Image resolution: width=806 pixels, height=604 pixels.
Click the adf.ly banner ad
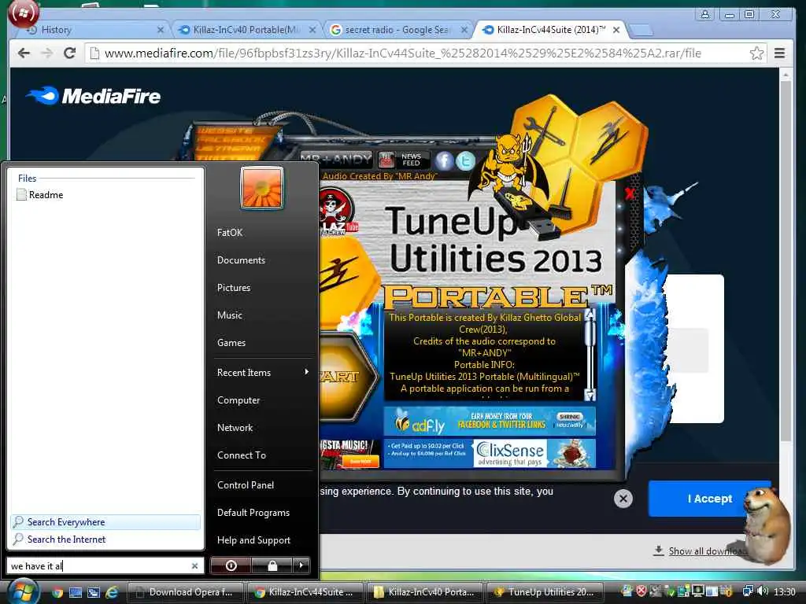click(x=490, y=422)
